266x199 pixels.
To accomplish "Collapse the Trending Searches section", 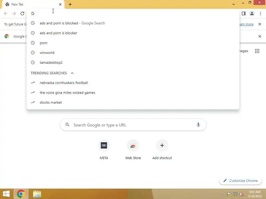I will (x=72, y=73).
